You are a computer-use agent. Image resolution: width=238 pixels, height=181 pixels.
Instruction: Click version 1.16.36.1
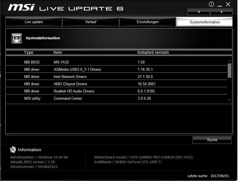[x=145, y=70]
